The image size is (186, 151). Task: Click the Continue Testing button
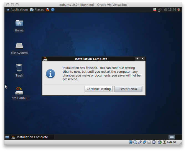98,89
